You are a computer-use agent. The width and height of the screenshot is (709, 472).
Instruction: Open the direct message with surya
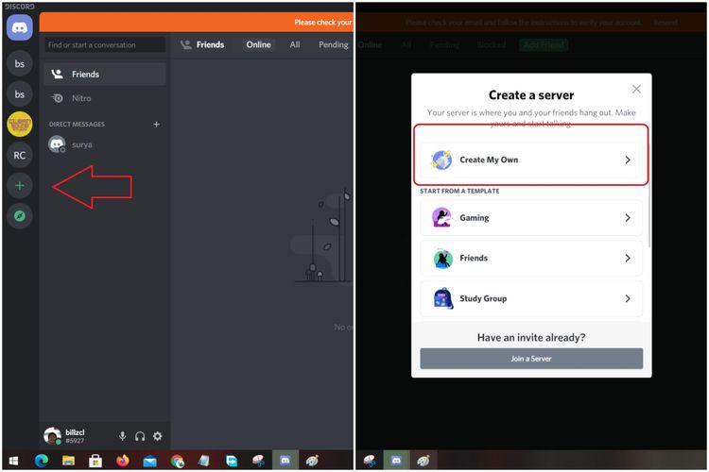click(105, 145)
